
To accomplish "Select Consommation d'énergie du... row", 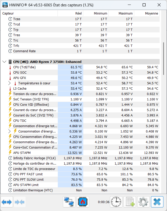I will (x=84, y=142).
